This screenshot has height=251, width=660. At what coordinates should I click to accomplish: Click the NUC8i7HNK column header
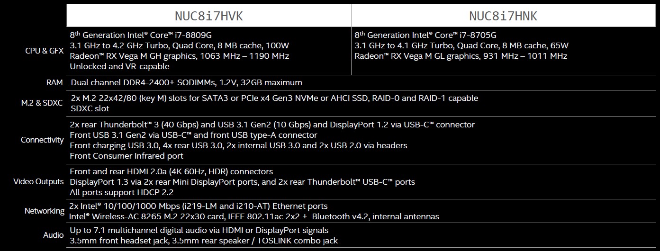[503, 16]
